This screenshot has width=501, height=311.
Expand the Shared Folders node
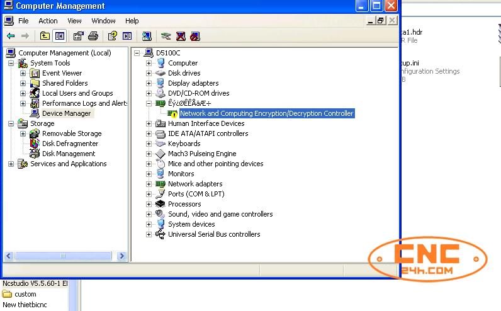coord(23,84)
